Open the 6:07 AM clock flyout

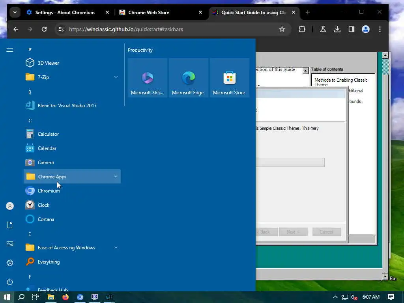pyautogui.click(x=371, y=297)
